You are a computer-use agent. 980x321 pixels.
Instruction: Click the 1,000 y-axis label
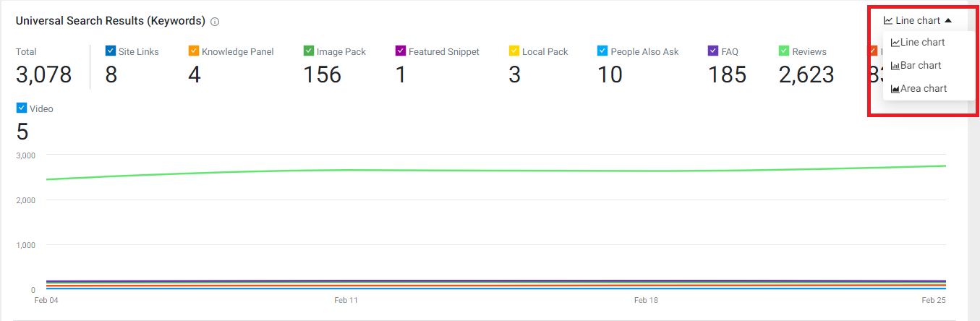26,245
